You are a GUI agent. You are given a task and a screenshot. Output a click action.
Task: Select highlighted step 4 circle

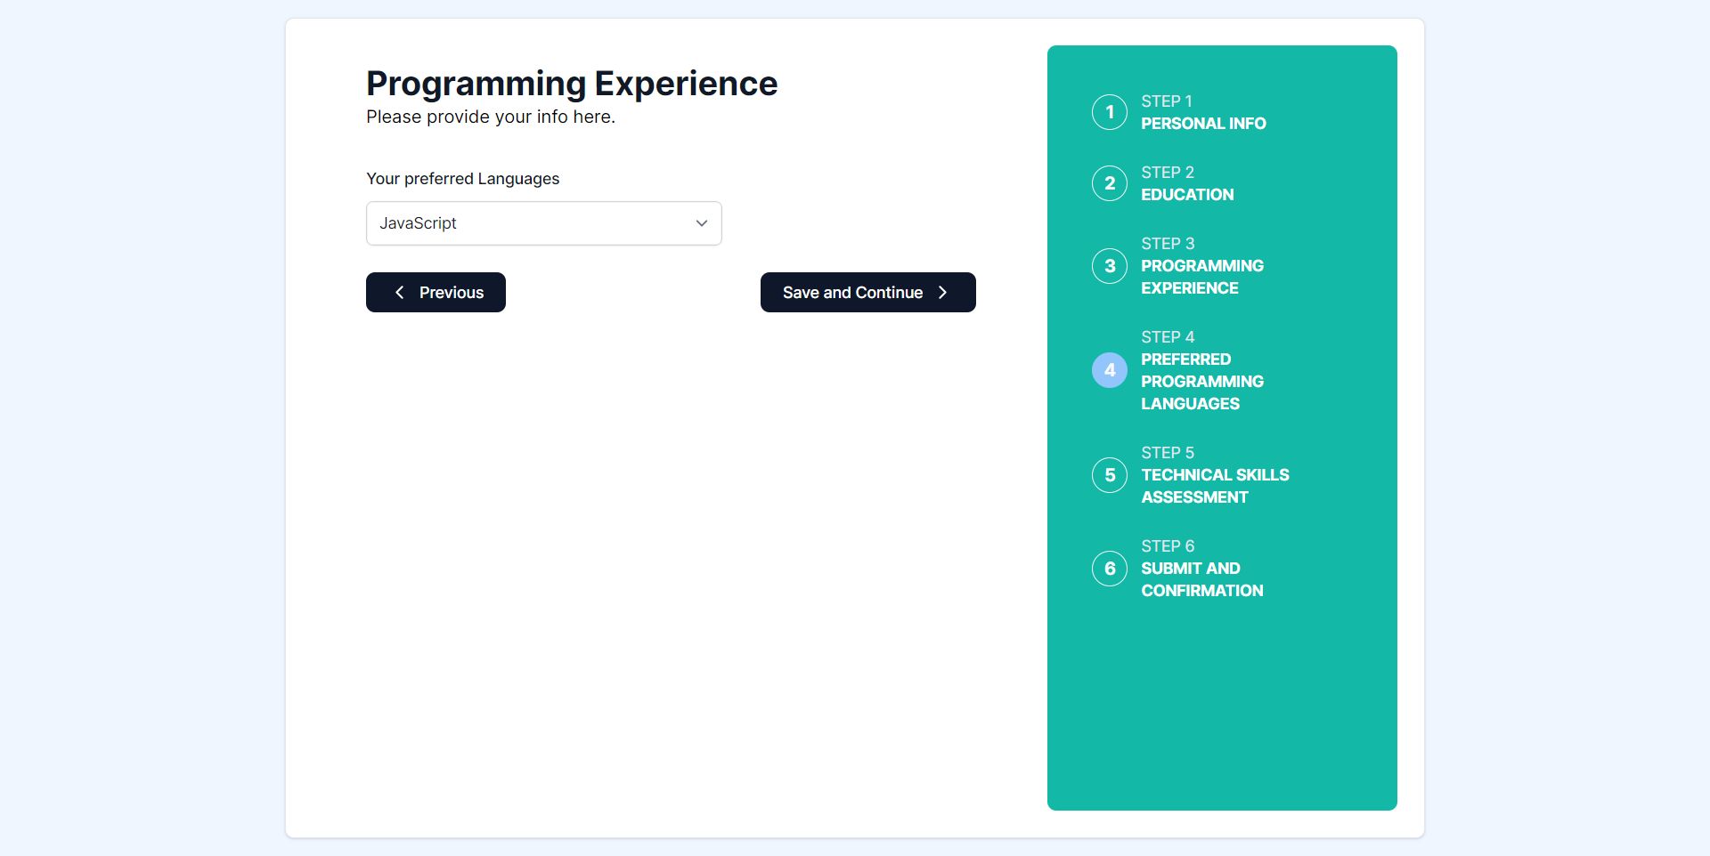coord(1110,370)
